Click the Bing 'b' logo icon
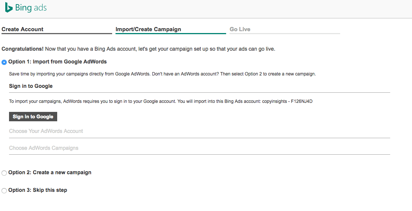Screen dimensions: 412x211 [8, 8]
